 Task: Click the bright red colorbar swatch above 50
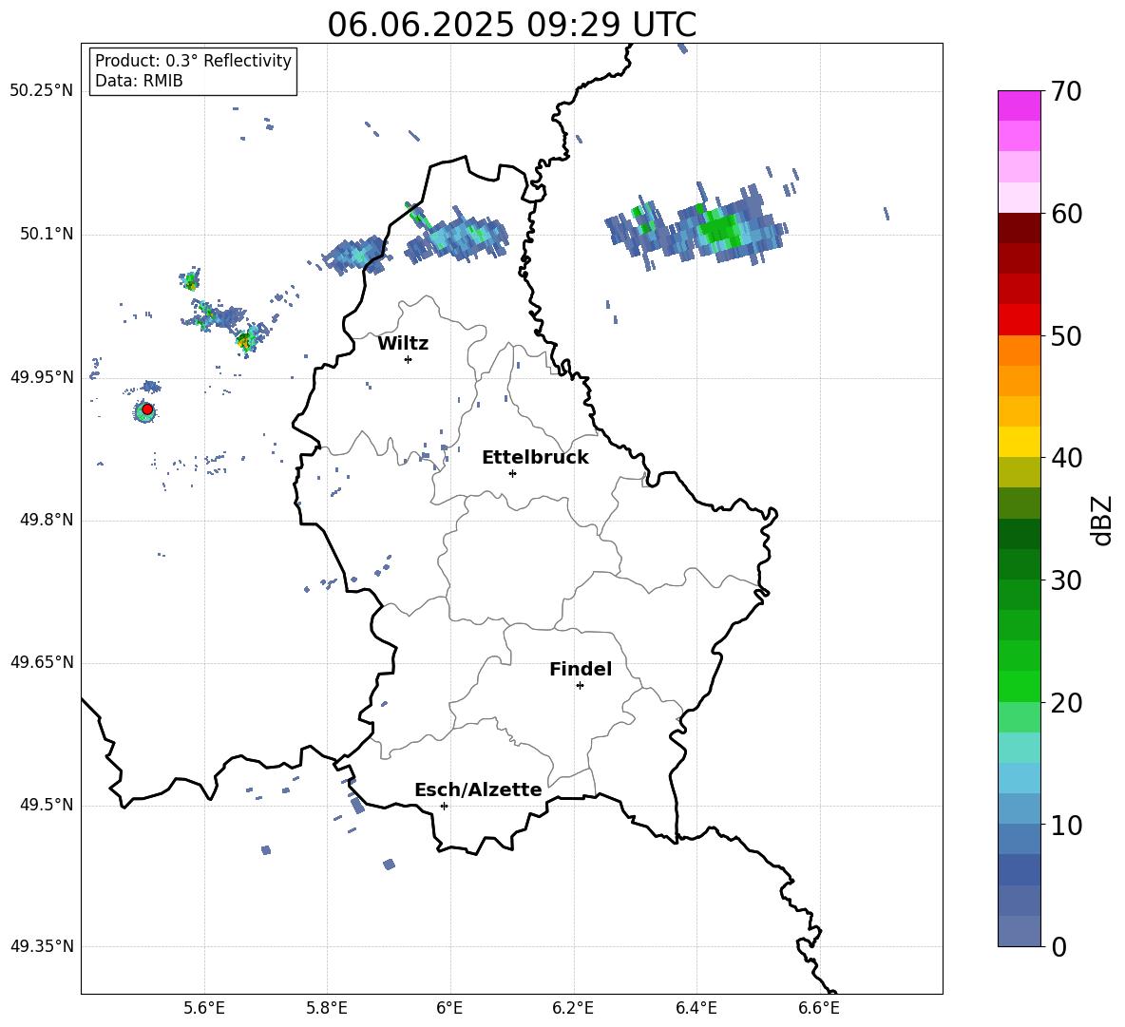point(1020,320)
